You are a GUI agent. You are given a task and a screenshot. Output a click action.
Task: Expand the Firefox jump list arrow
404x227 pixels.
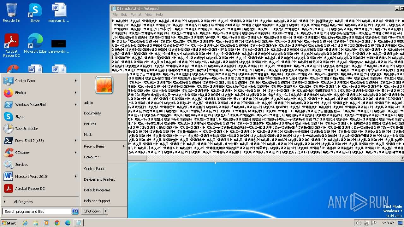pyautogui.click(x=76, y=93)
